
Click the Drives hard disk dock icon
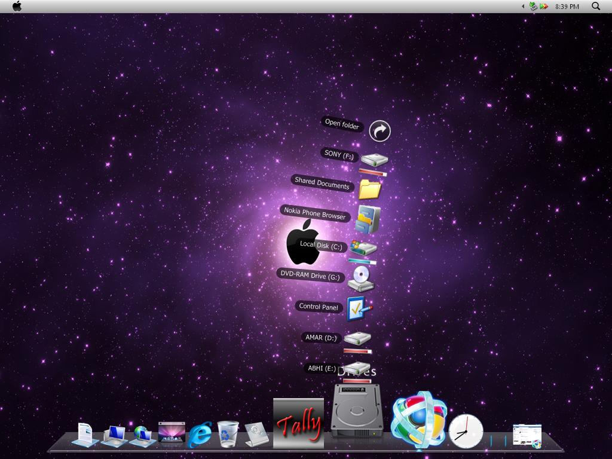(357, 411)
